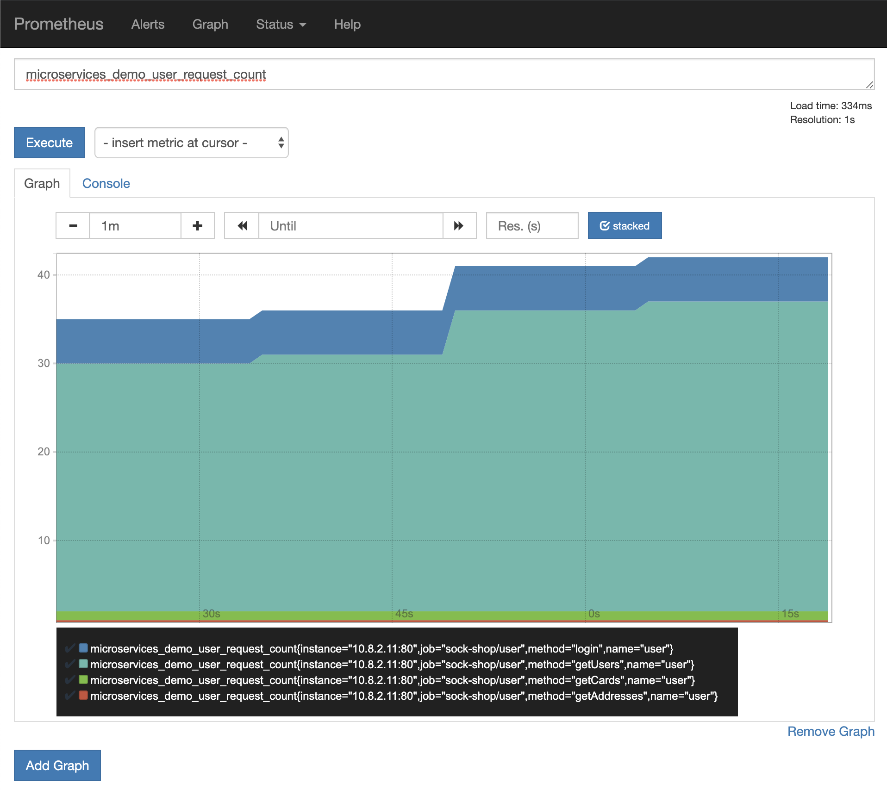Open the Alerts page from navbar
This screenshot has height=796, width=887.
click(x=148, y=24)
